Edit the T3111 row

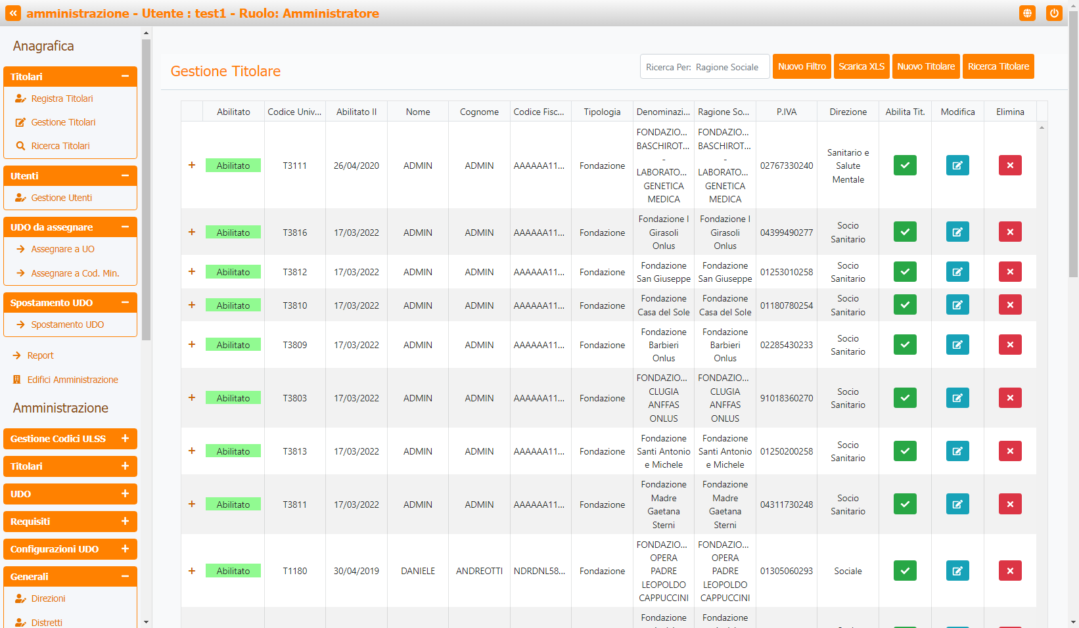957,166
